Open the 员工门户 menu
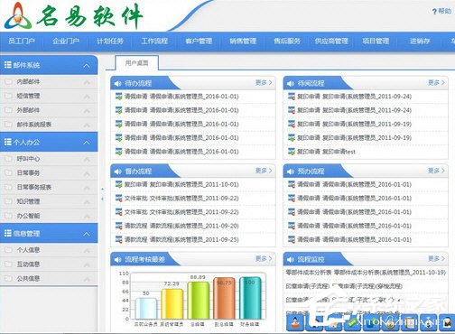 click(x=22, y=41)
